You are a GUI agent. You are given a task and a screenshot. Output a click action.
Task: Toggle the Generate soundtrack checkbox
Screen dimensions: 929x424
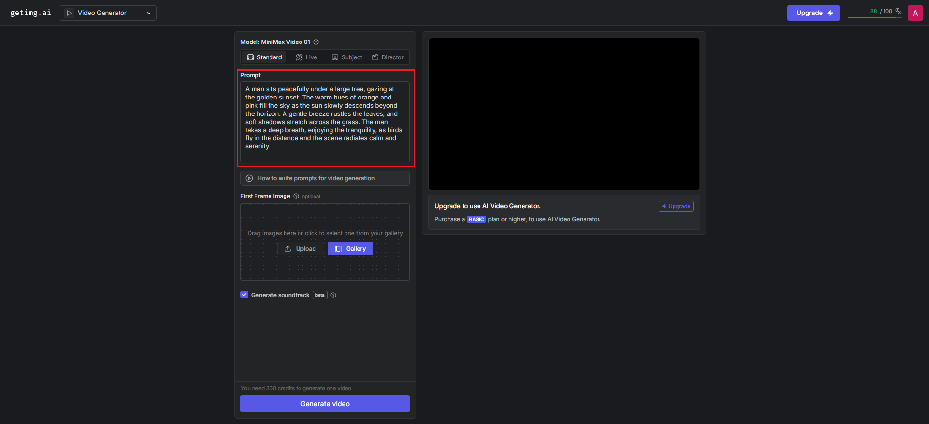click(x=244, y=295)
